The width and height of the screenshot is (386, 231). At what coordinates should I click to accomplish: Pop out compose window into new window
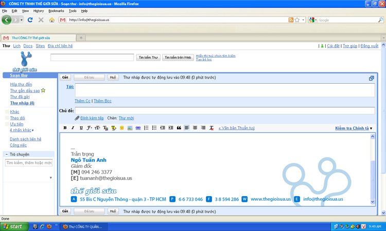[x=371, y=78]
